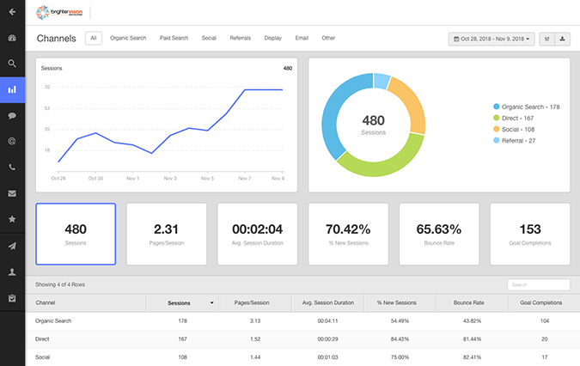Switch to Organic Search tab
The image size is (580, 366).
pos(128,38)
